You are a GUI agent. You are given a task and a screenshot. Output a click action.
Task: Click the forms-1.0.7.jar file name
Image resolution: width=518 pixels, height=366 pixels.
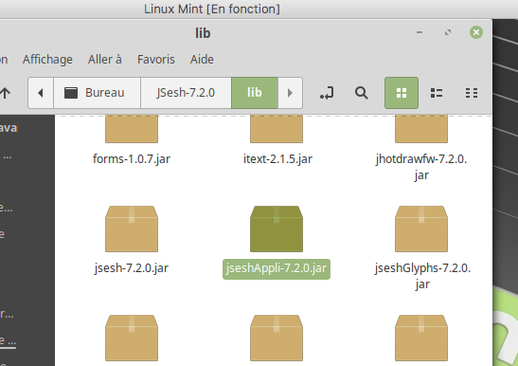tap(132, 159)
